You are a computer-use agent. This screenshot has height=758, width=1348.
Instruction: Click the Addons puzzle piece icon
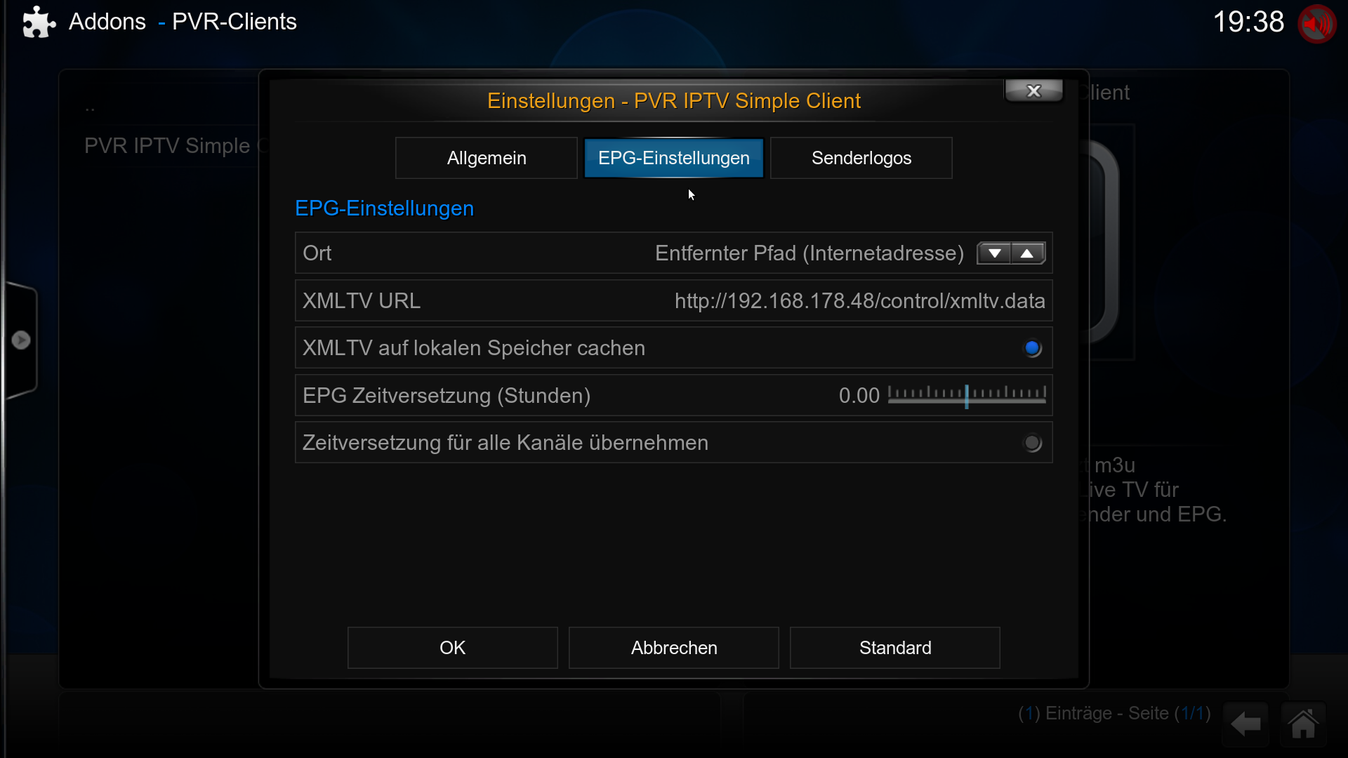pos(39,22)
